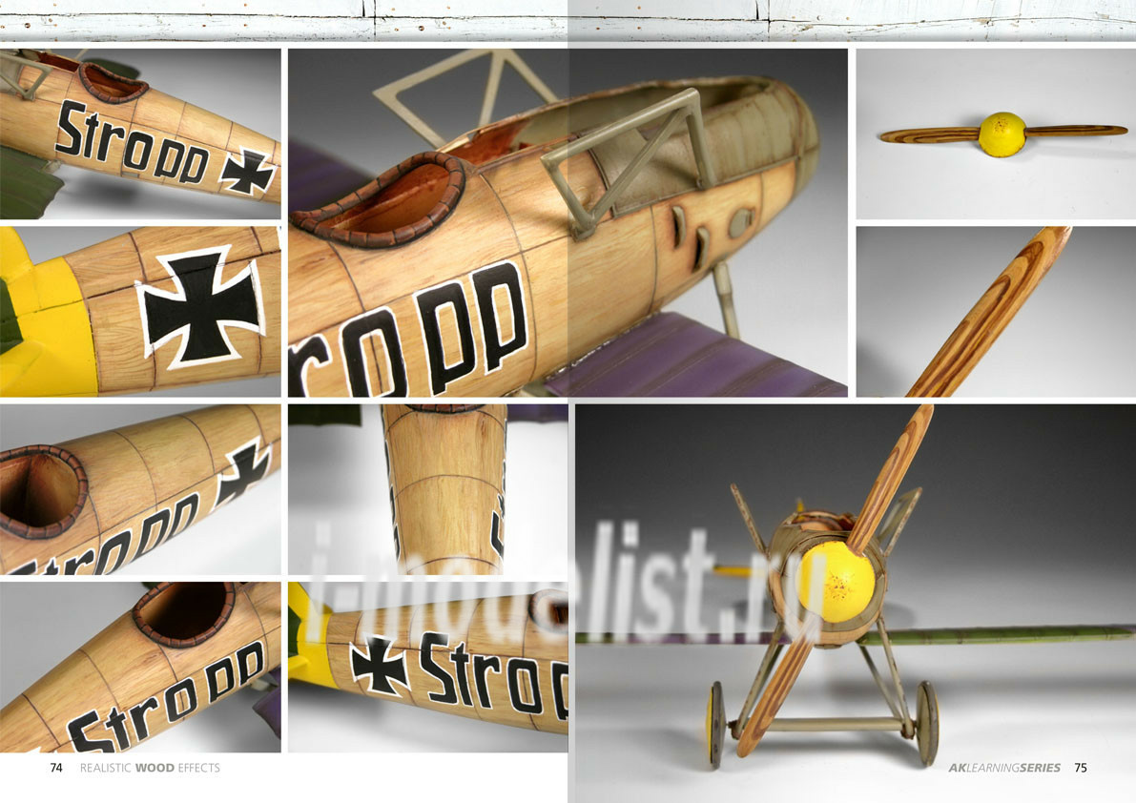The width and height of the screenshot is (1136, 803).
Task: Click the large central fuselage close-up image
Action: pos(567,222)
